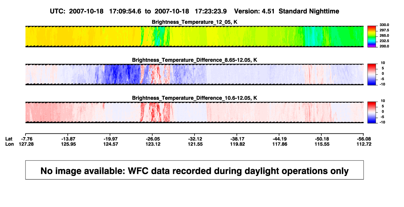
Task: Click longitude value 119.82
Action: click(x=237, y=144)
